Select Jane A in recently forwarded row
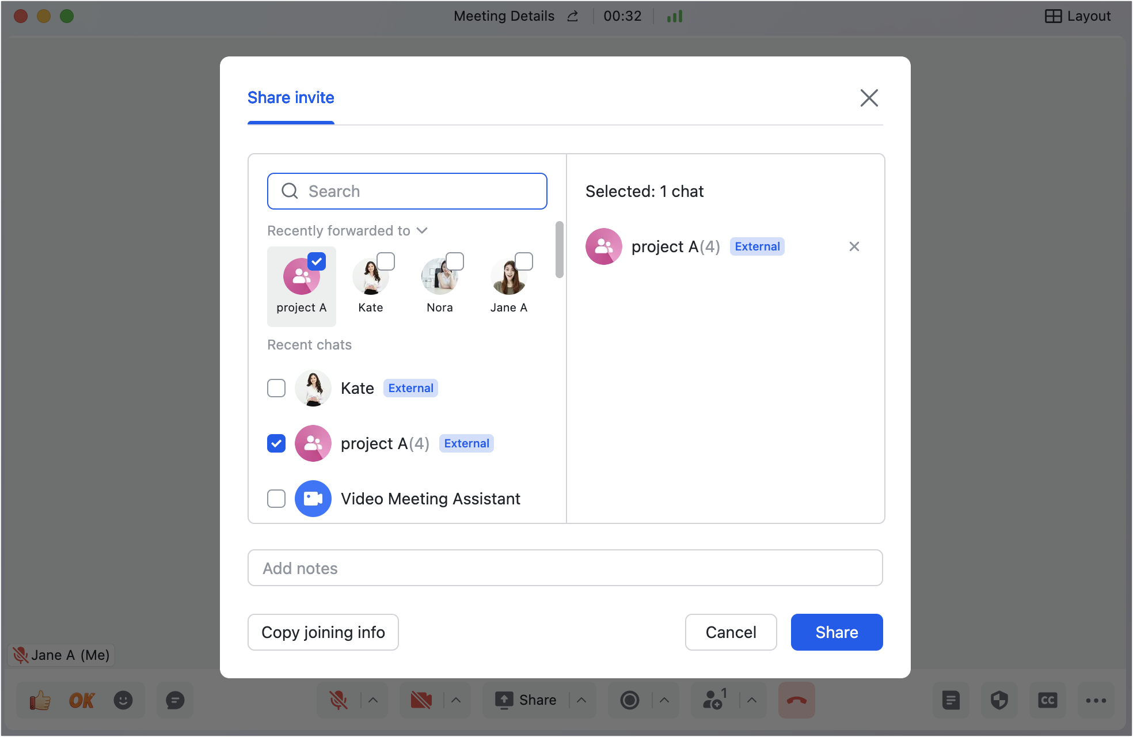The image size is (1133, 737). coord(524,261)
